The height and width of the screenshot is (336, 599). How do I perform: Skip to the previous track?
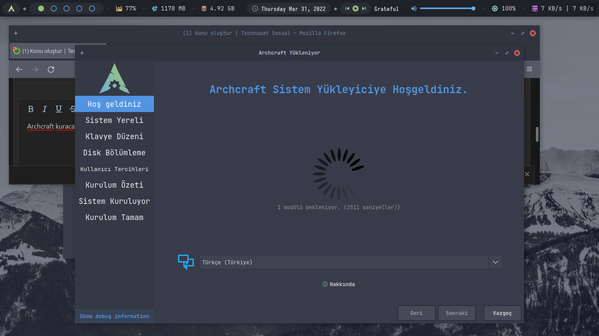347,8
